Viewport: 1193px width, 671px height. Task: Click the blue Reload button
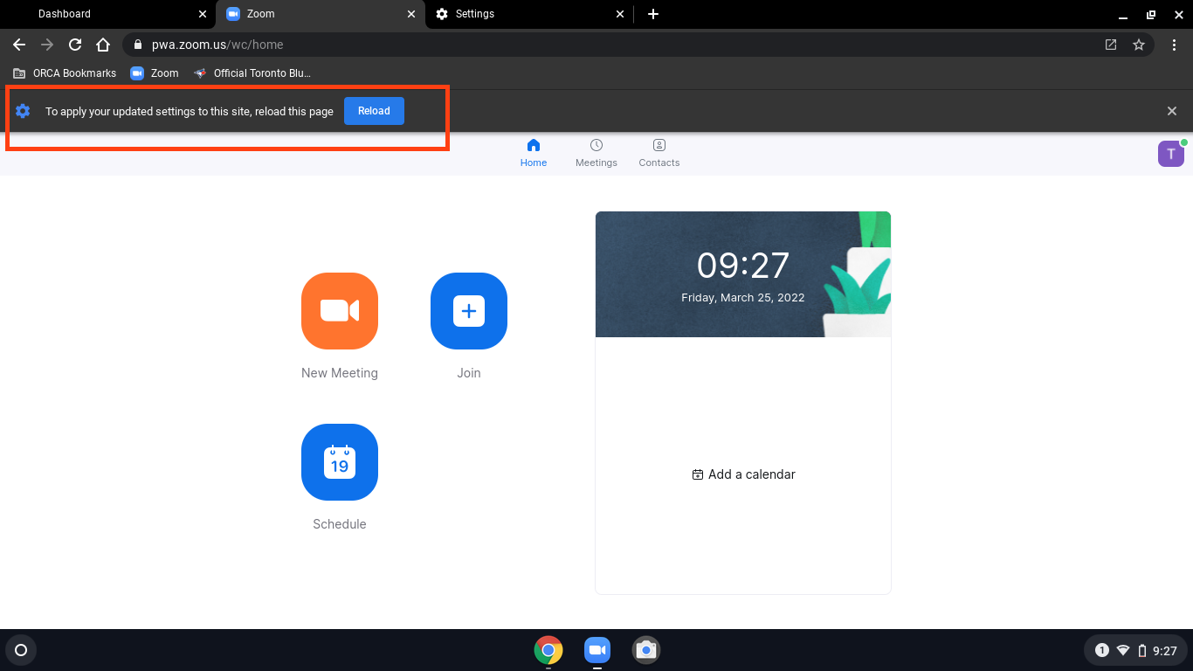click(374, 111)
